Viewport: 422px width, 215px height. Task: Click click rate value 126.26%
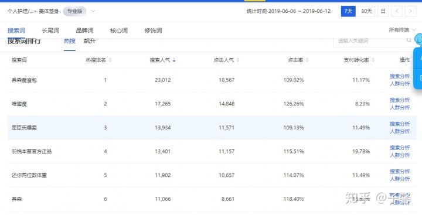[x=294, y=104]
